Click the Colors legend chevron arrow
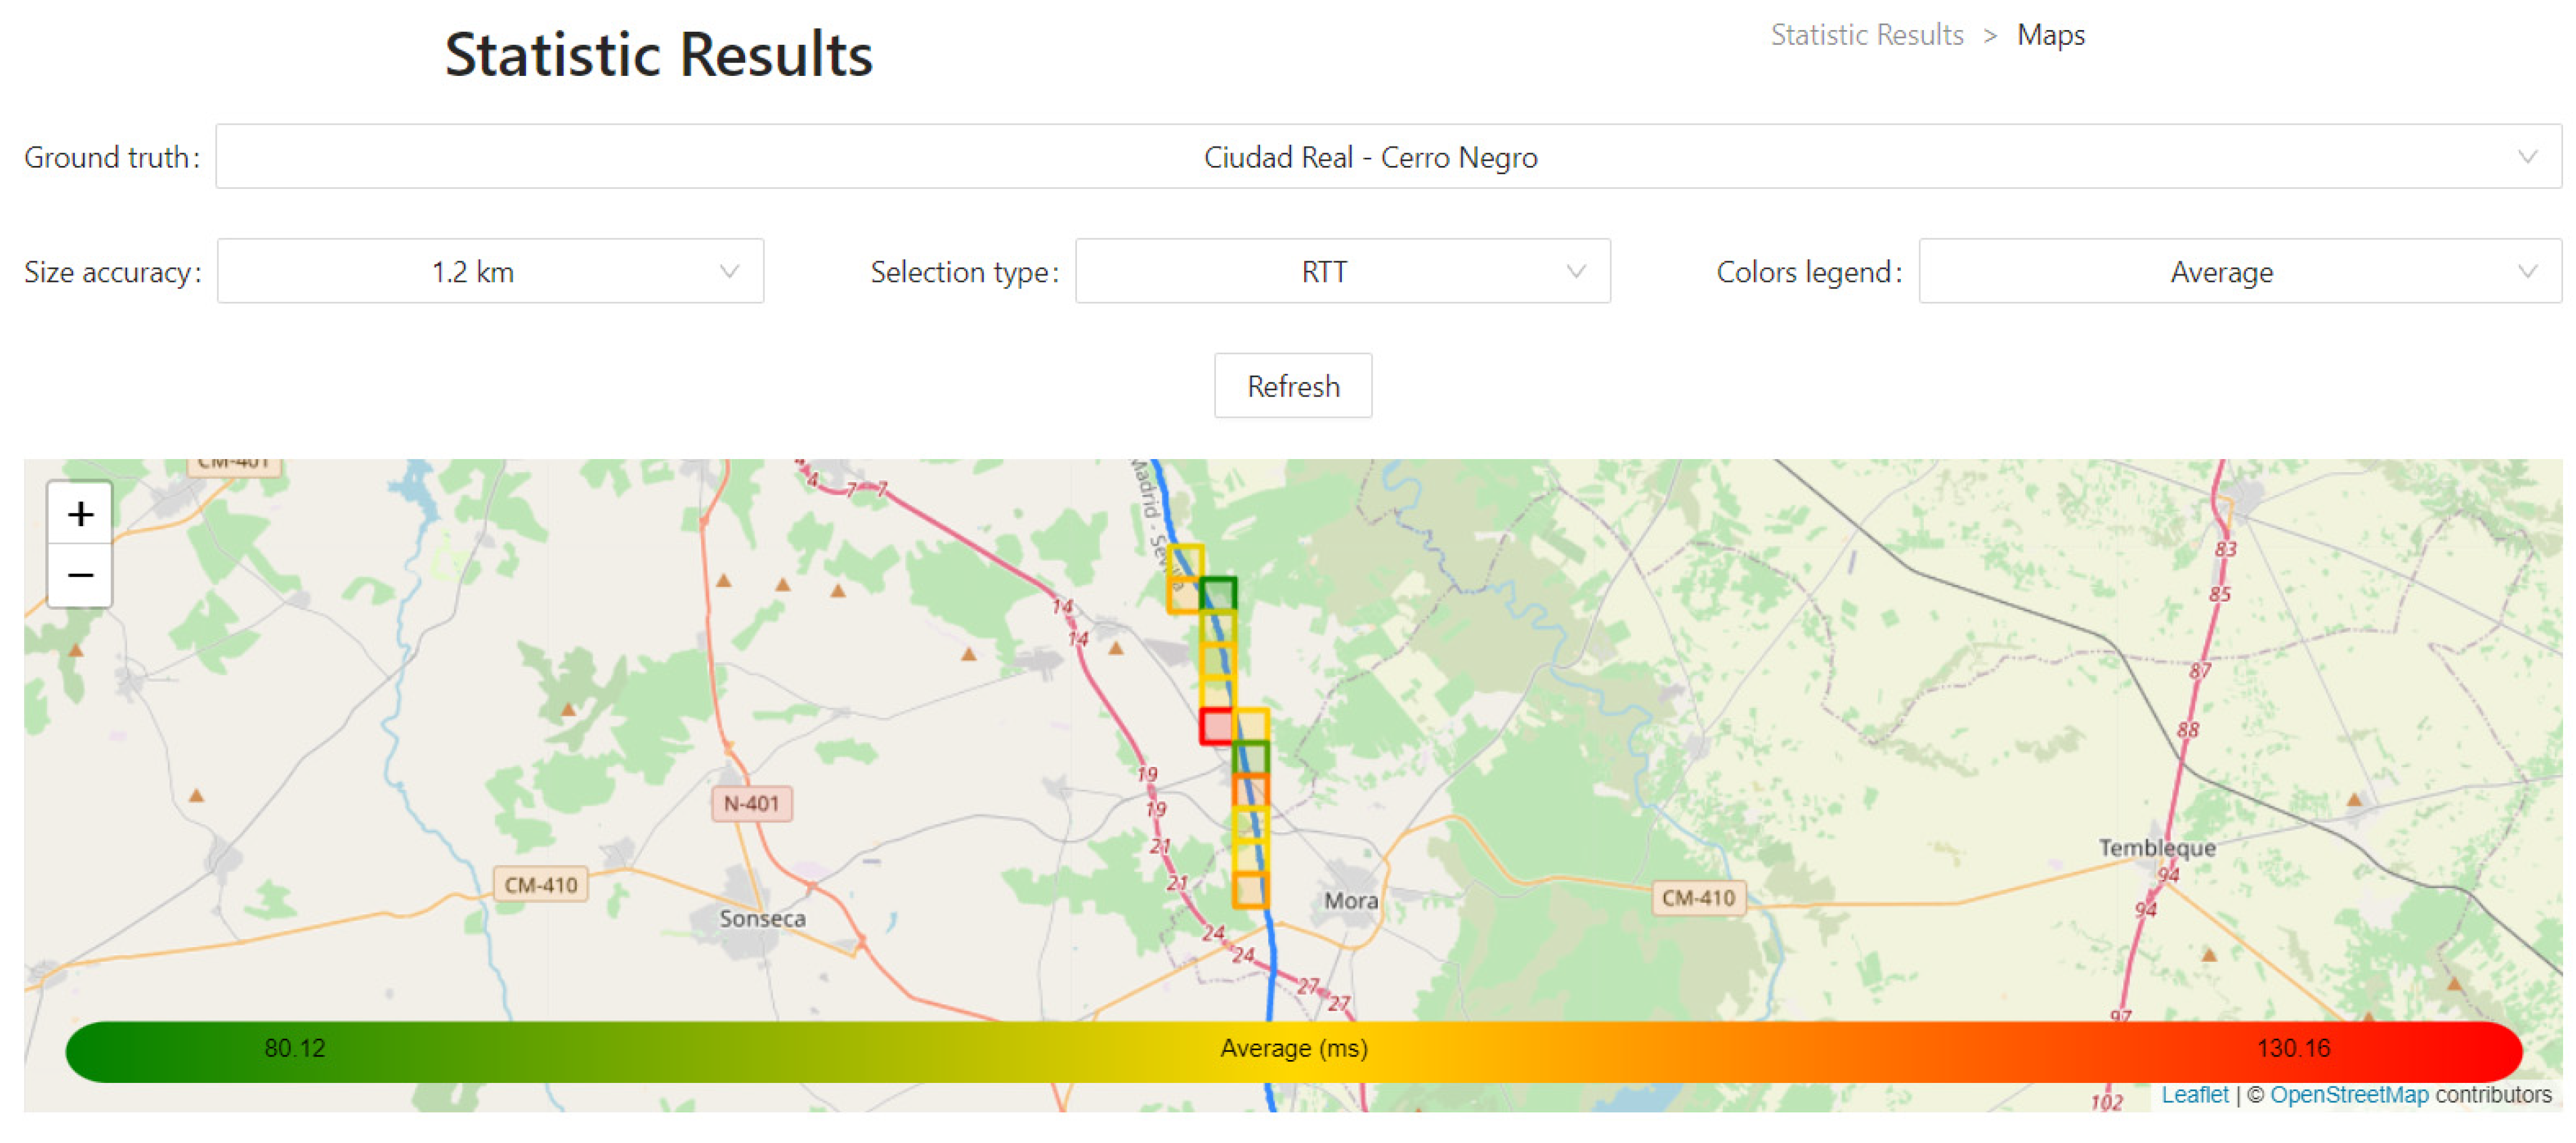Viewport: 2576px width, 1143px height. tap(2527, 272)
